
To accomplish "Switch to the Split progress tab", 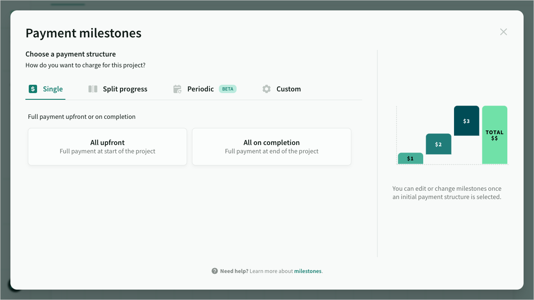I will [x=117, y=89].
